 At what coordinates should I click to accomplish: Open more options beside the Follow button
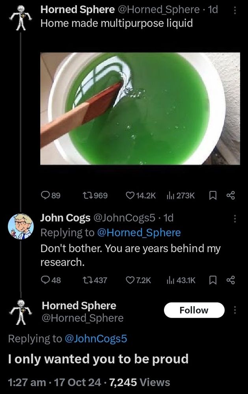point(235,310)
